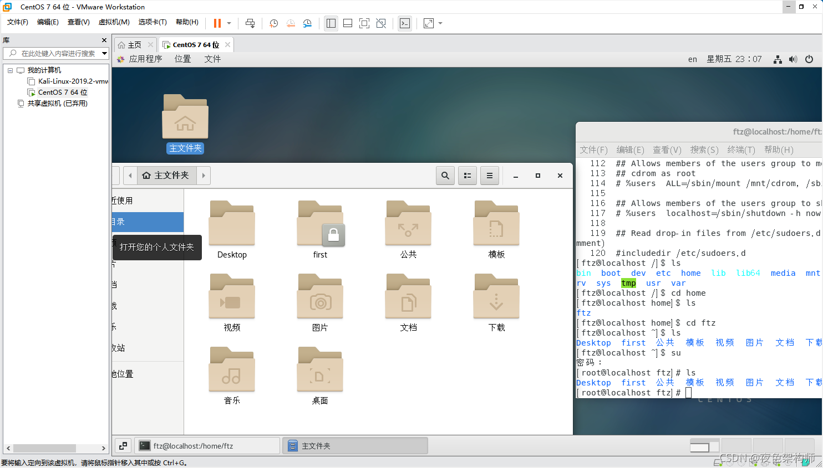Screen dimensions: 823x468
Task: Open terminal 编辑(E) menu
Action: [x=630, y=150]
